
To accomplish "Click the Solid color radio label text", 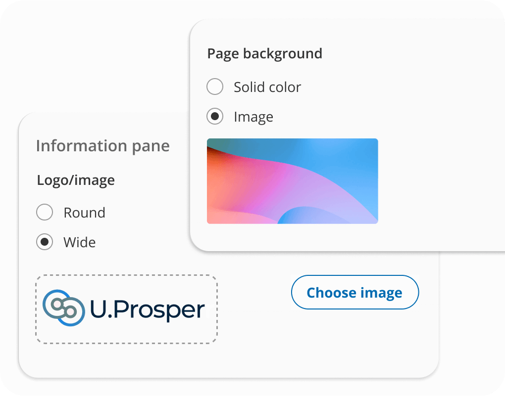I will 267,87.
